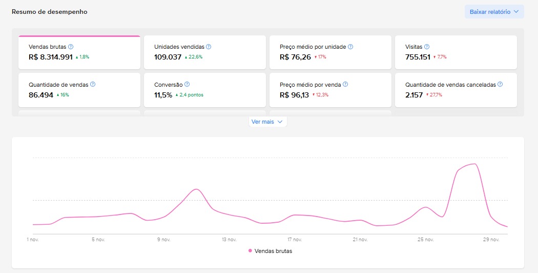Click the pink Vendas brutas legend dot
This screenshot has height=273, width=538.
coord(250,251)
